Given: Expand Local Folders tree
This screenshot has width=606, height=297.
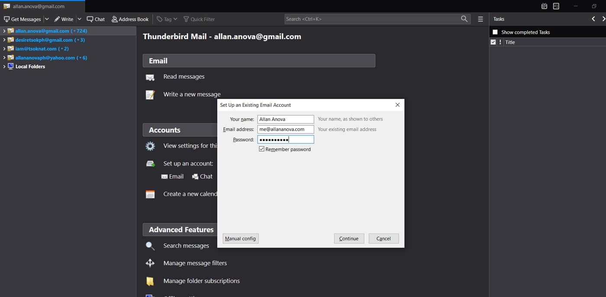Looking at the screenshot, I should [4, 67].
